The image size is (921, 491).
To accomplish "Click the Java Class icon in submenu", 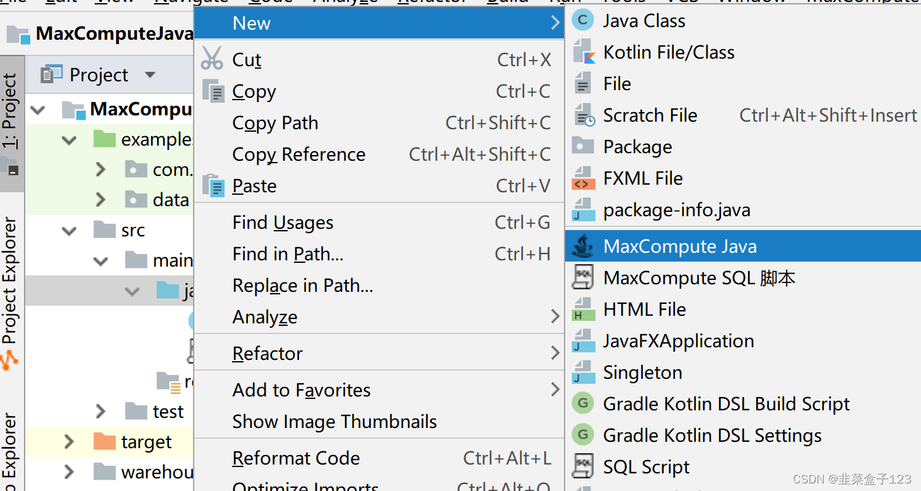I will (x=582, y=21).
